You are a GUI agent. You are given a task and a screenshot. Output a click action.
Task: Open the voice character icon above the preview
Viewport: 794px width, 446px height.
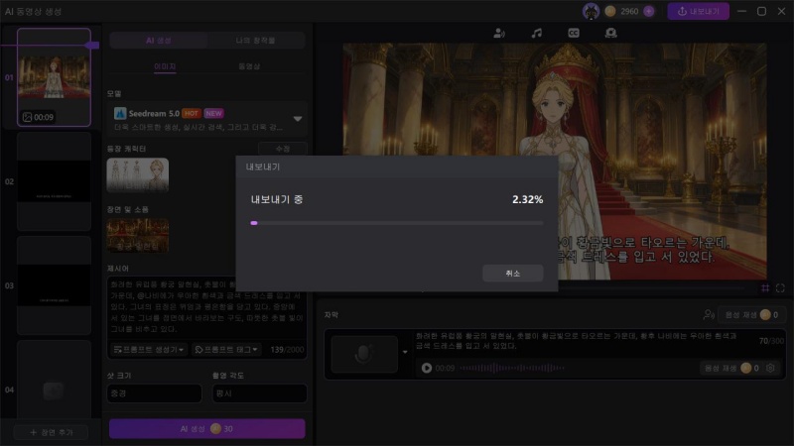click(x=499, y=34)
